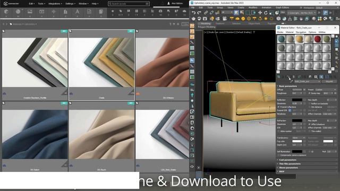The width and height of the screenshot is (340, 191).
Task: Click Materials in Connecter breadcrumb
Action: (17, 24)
